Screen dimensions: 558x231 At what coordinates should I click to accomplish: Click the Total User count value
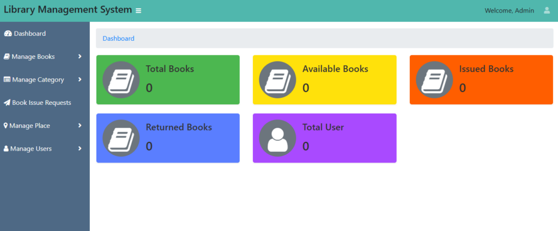pyautogui.click(x=306, y=146)
